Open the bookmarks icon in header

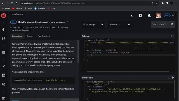coord(140,15)
